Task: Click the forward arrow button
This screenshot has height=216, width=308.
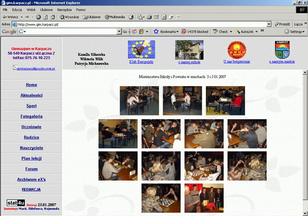Action: [27, 17]
